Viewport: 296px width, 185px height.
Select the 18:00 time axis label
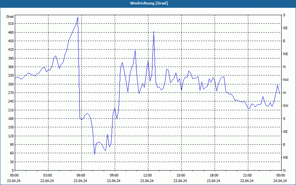coord(214,175)
